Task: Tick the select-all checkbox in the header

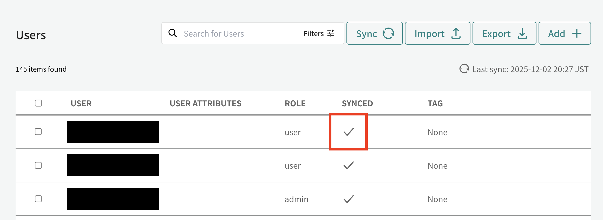Action: tap(38, 103)
